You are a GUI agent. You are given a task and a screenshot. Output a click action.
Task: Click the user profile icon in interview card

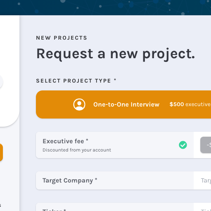point(79,104)
